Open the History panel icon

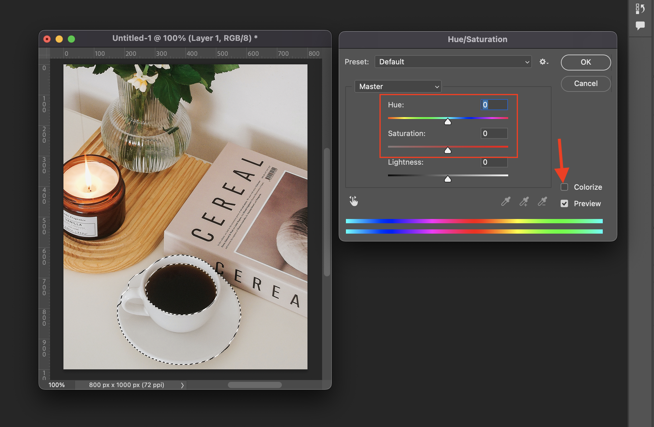pyautogui.click(x=640, y=9)
